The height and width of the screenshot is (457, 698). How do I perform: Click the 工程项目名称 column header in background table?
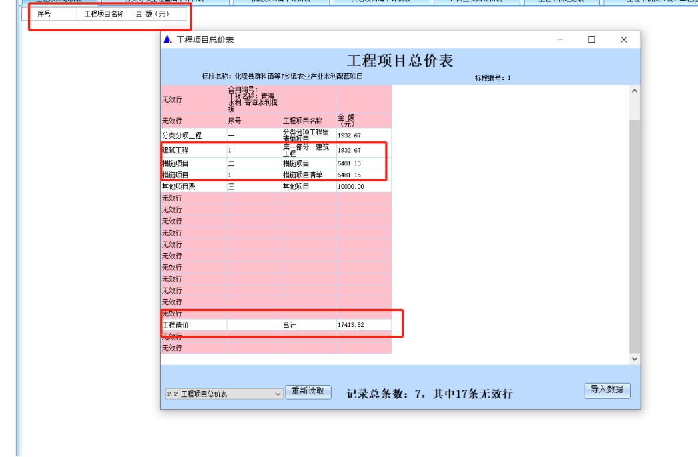(103, 14)
